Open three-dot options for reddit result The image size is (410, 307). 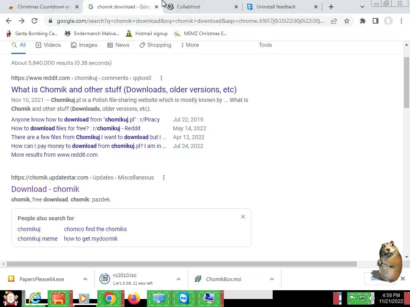tap(161, 78)
